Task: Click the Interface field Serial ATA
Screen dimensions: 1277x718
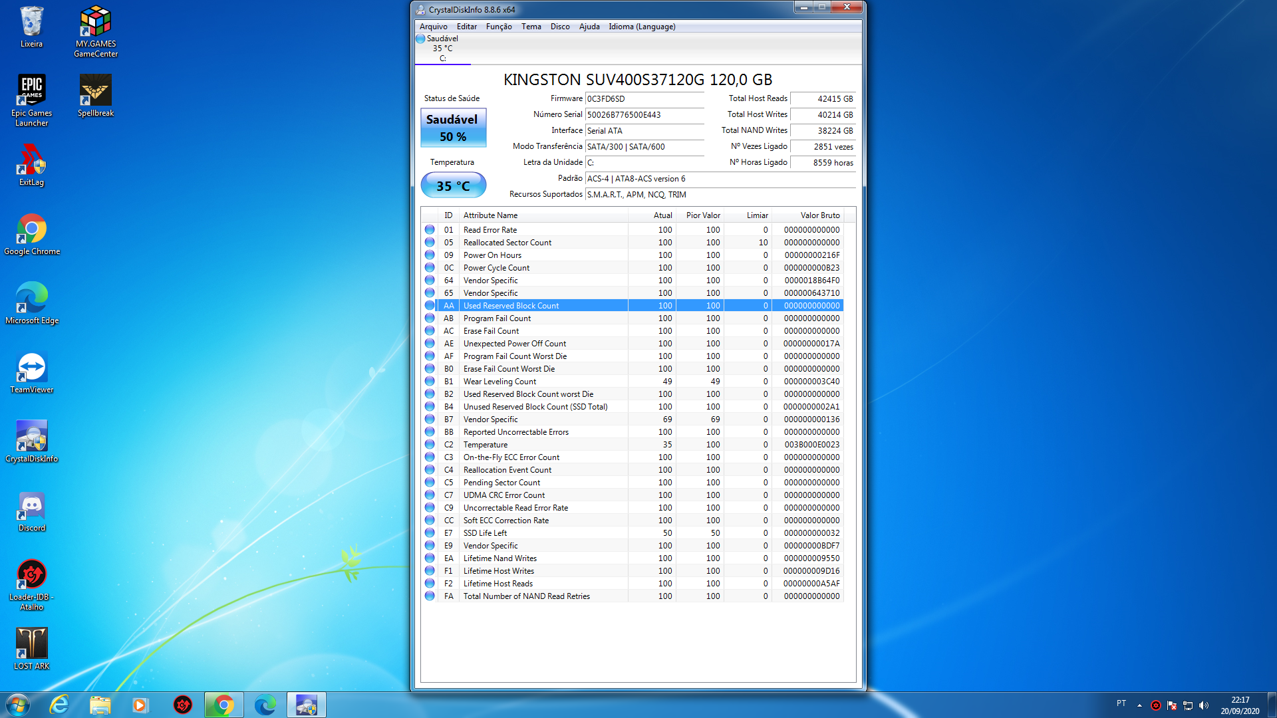Action: pos(644,131)
